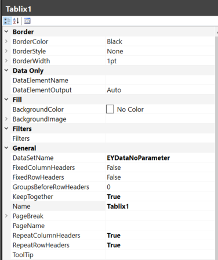218x260 pixels.
Task: Collapse the General category
Action: point(6,148)
